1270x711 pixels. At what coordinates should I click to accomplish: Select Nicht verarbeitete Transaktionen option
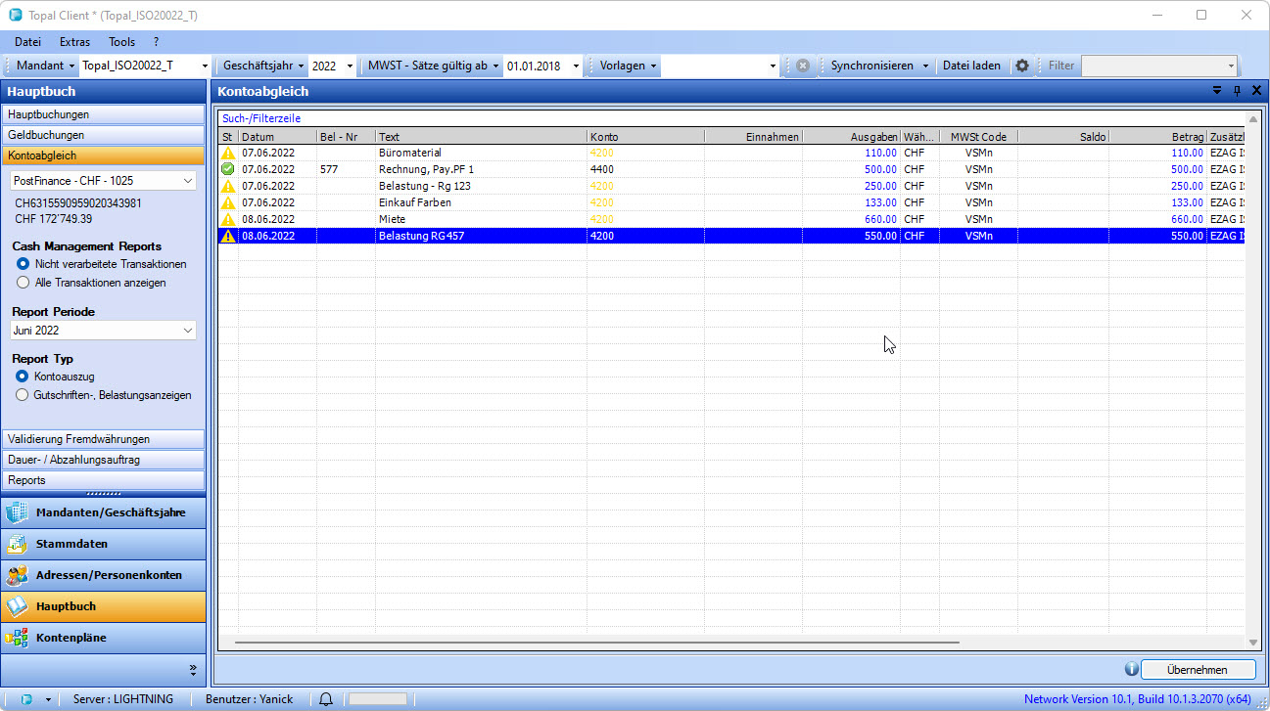23,264
